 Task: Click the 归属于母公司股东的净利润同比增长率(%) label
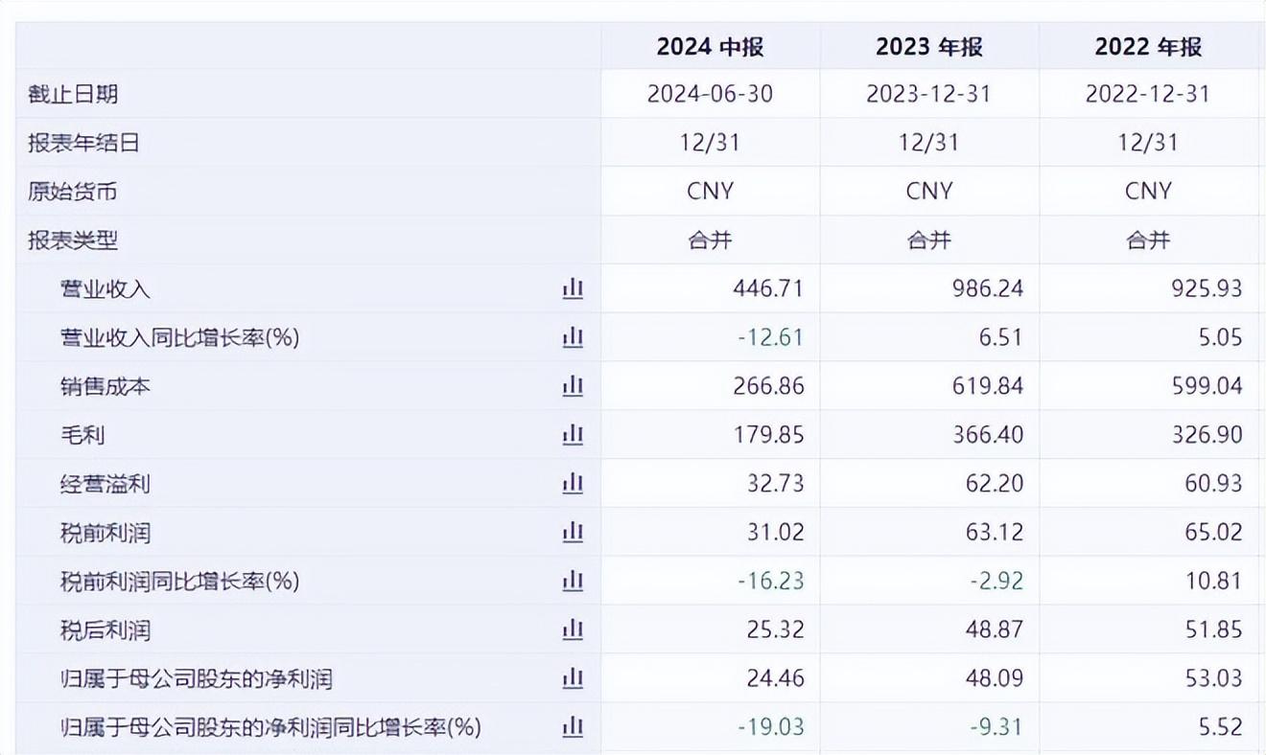tap(270, 727)
